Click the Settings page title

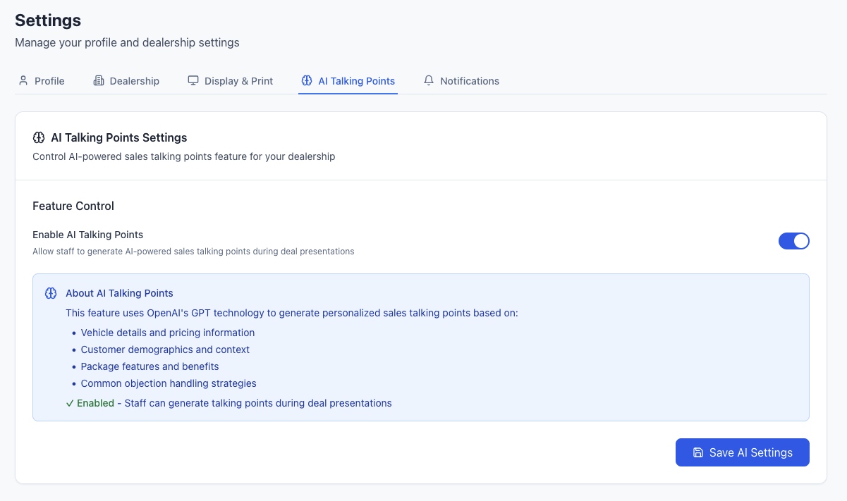(48, 20)
